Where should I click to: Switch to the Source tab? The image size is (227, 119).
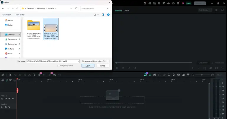126,11
